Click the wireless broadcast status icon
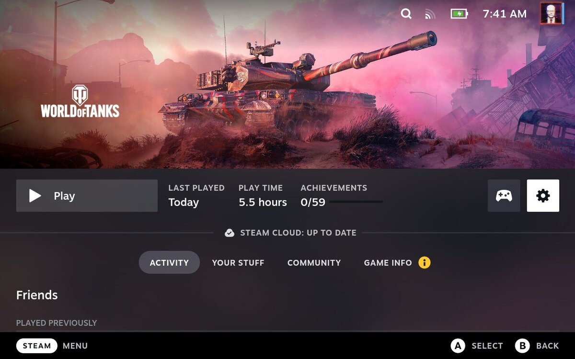The height and width of the screenshot is (359, 575). (x=430, y=14)
